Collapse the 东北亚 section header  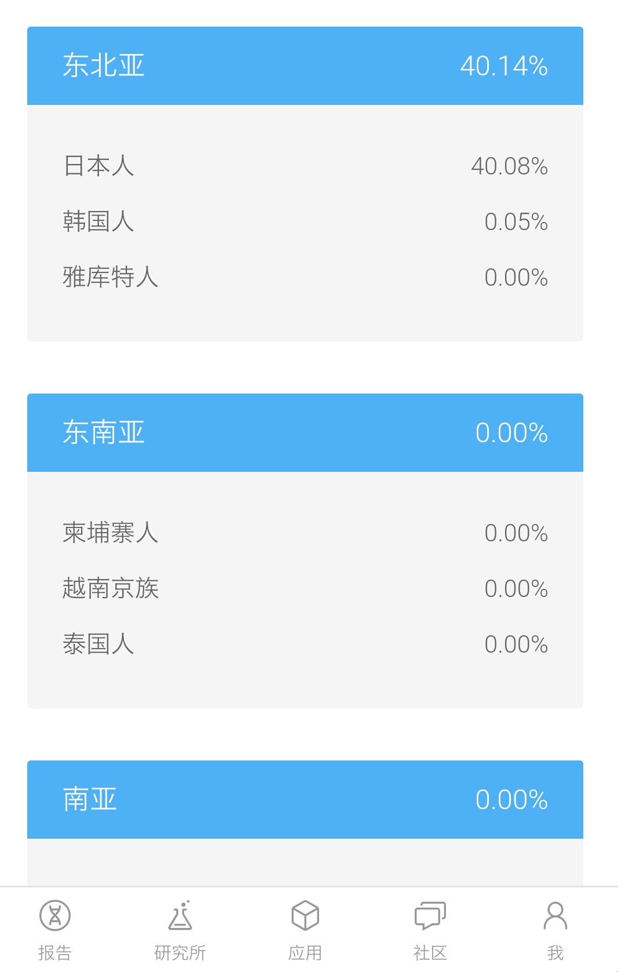click(305, 65)
